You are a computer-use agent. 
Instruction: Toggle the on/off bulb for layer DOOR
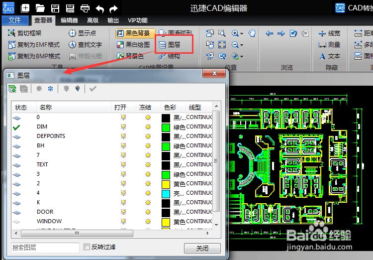pyautogui.click(x=123, y=212)
